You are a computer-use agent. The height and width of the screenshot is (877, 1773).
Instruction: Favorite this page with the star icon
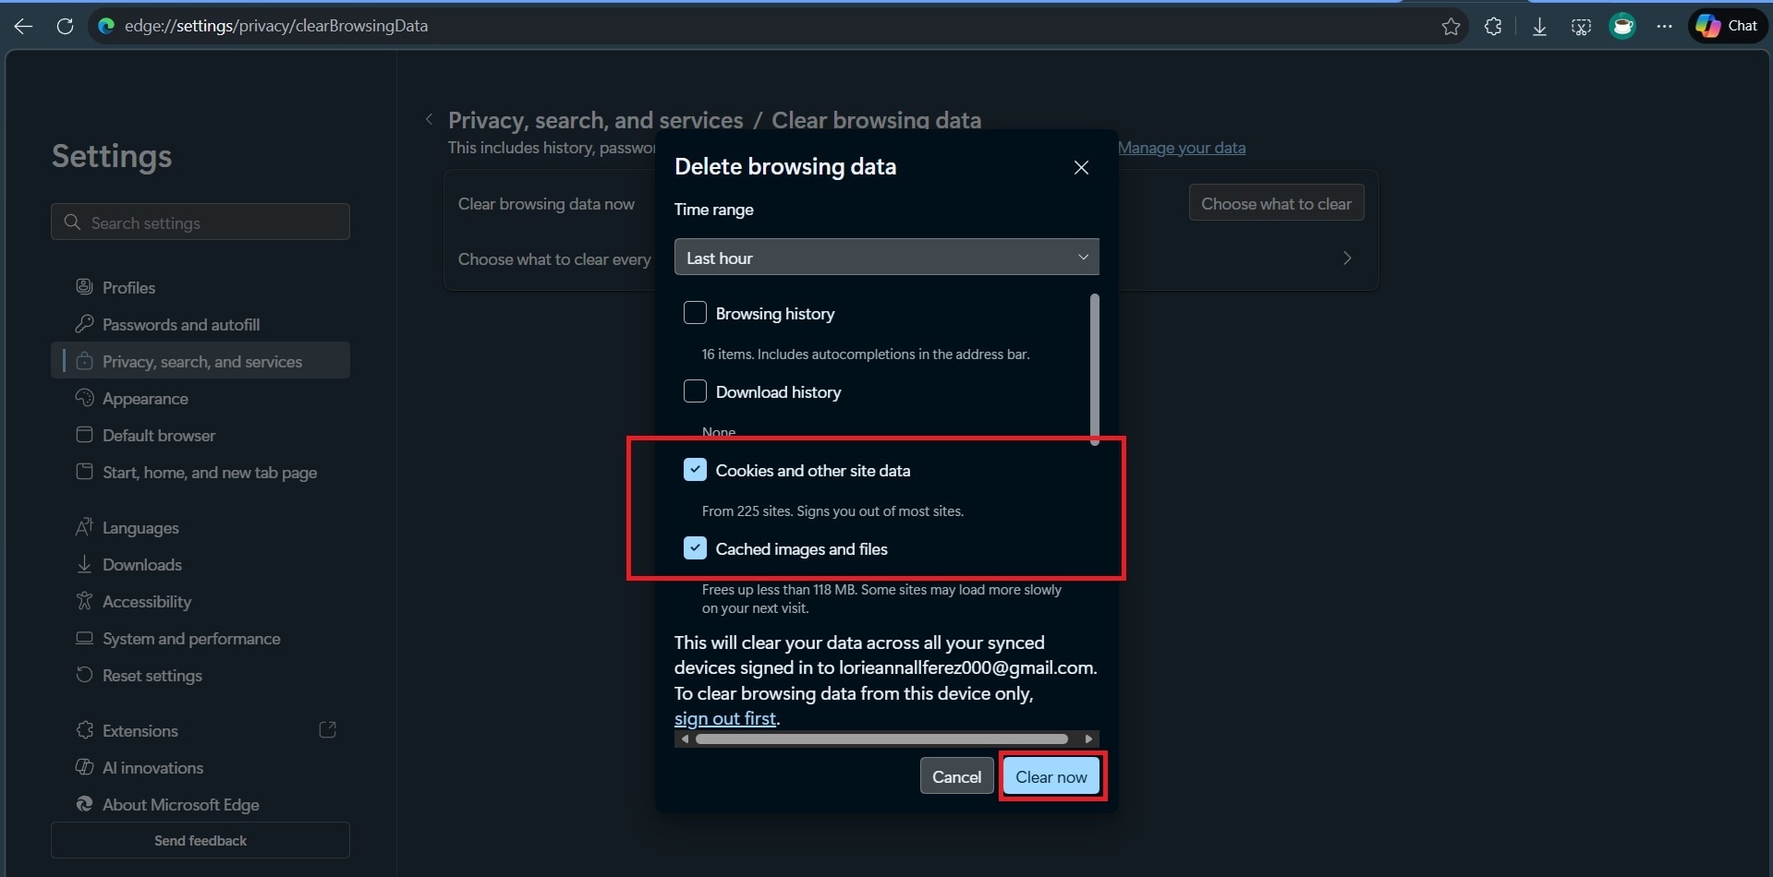pos(1451,26)
